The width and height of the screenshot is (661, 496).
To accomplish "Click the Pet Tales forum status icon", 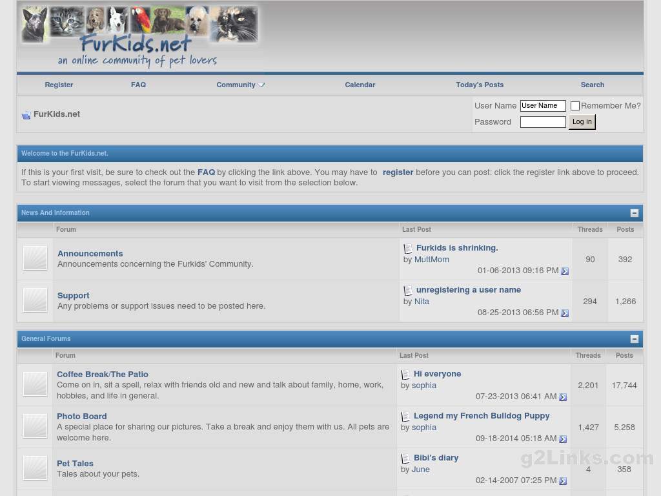I will tap(35, 468).
